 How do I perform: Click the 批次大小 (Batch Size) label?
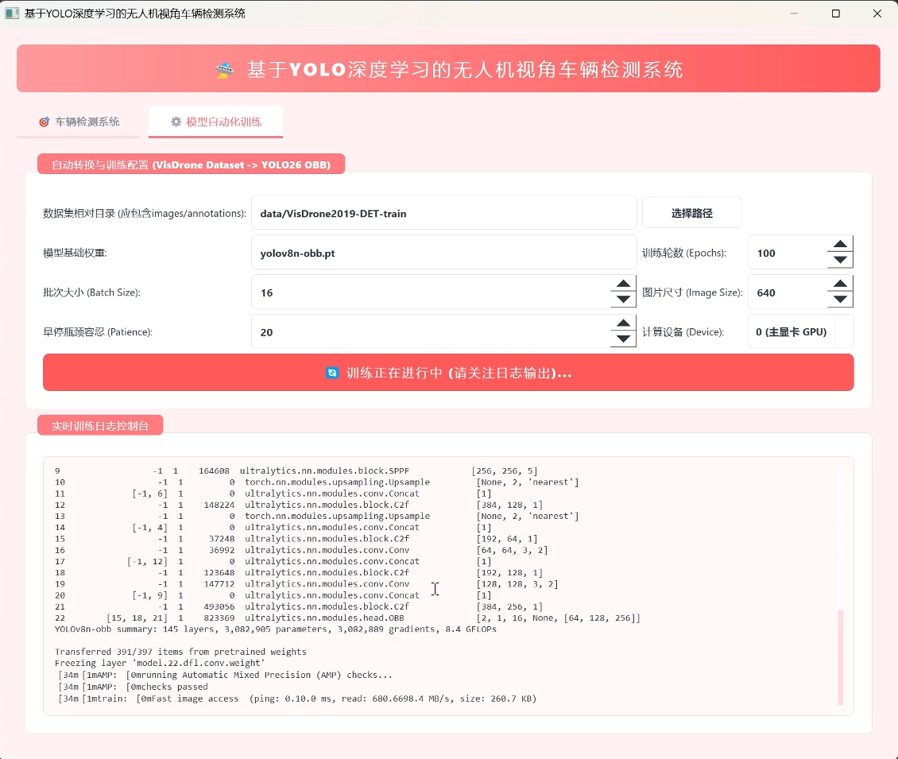[x=91, y=292]
